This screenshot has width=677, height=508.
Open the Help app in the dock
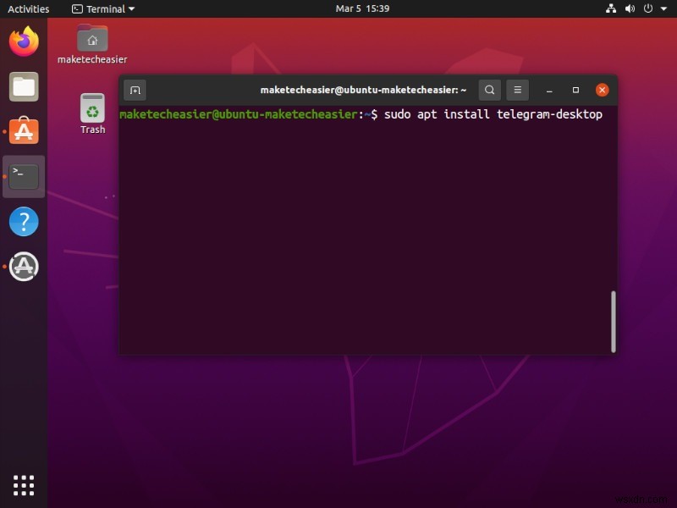pos(23,222)
